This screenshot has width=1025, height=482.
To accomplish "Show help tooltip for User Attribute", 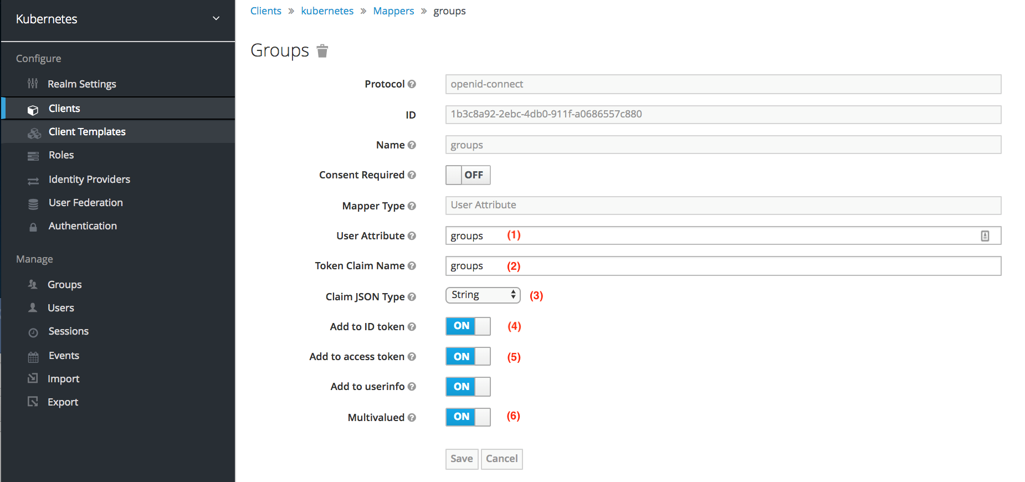I will pyautogui.click(x=412, y=236).
